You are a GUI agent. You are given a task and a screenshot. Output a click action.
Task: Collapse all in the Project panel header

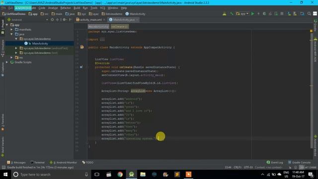(x=58, y=20)
